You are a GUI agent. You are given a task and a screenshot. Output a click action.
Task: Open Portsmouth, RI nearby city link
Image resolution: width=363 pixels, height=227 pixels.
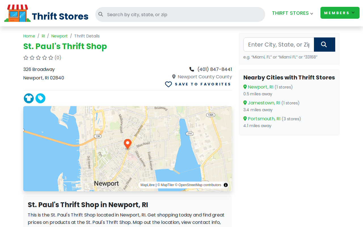(264, 119)
